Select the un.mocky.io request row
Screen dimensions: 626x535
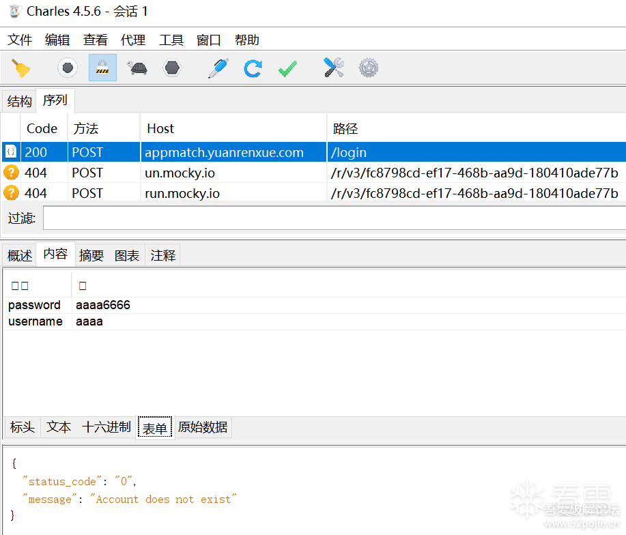pyautogui.click(x=314, y=173)
